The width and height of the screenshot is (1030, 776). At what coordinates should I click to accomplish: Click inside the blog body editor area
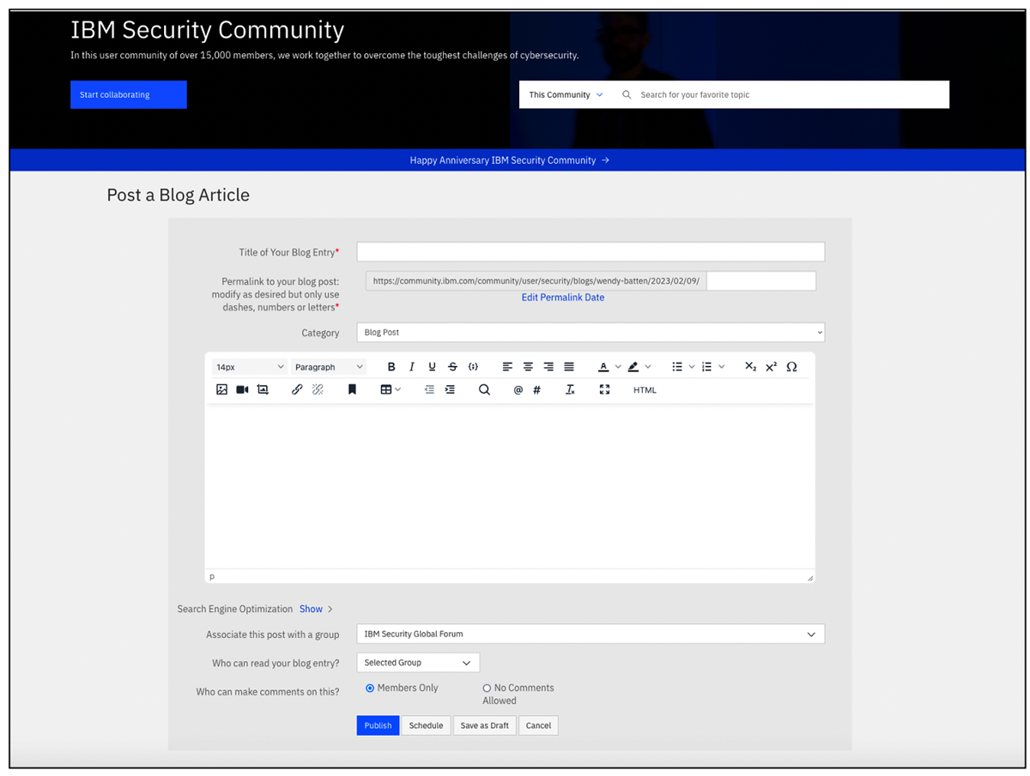click(510, 484)
